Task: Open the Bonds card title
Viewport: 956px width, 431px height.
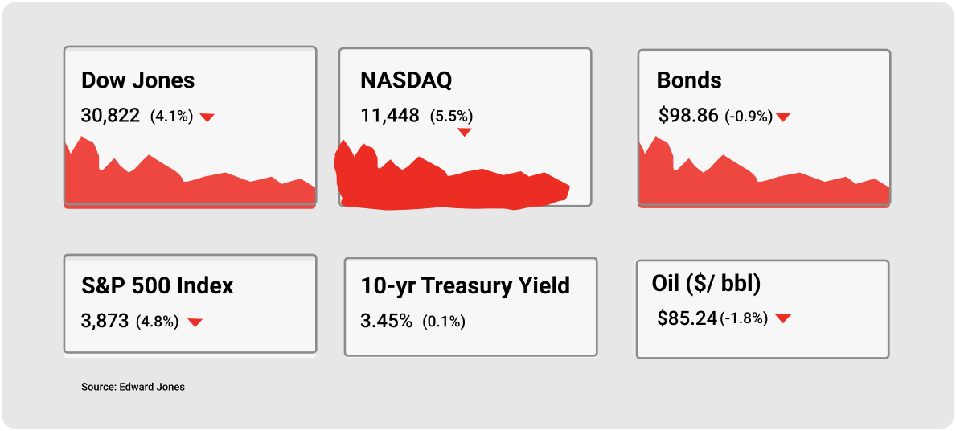Action: [689, 80]
